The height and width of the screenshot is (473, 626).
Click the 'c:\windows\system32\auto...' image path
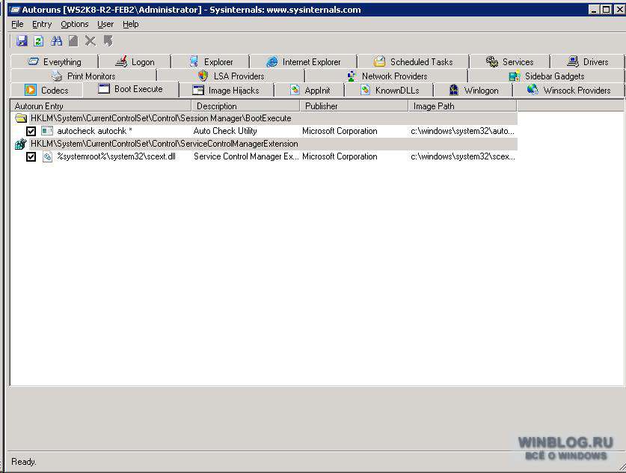point(463,131)
